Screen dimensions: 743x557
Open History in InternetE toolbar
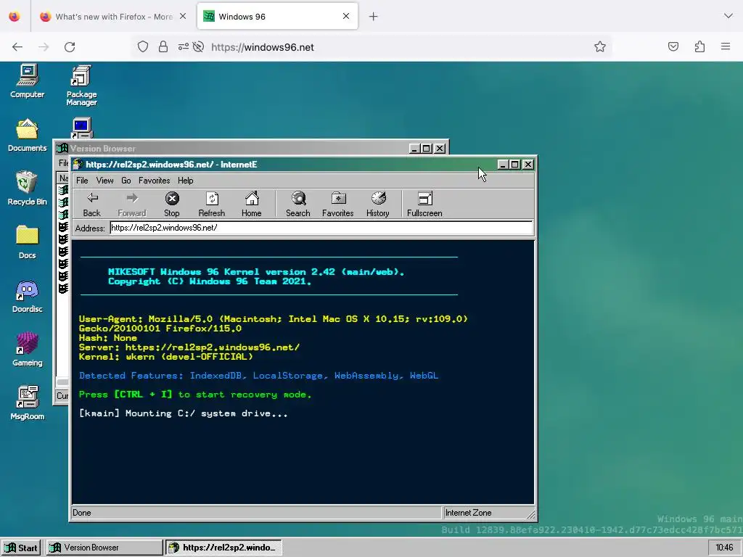click(377, 204)
